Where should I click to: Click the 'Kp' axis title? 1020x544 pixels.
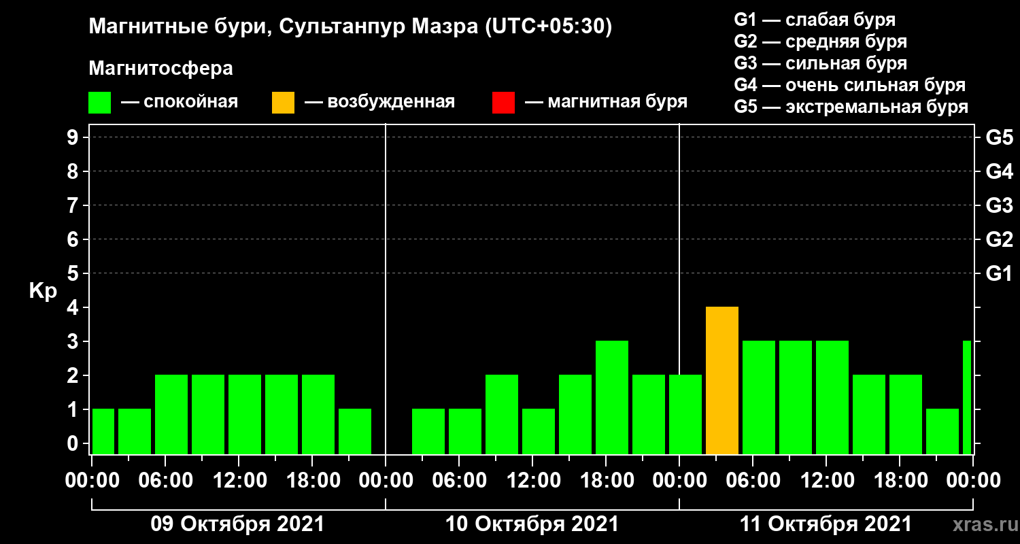43,291
